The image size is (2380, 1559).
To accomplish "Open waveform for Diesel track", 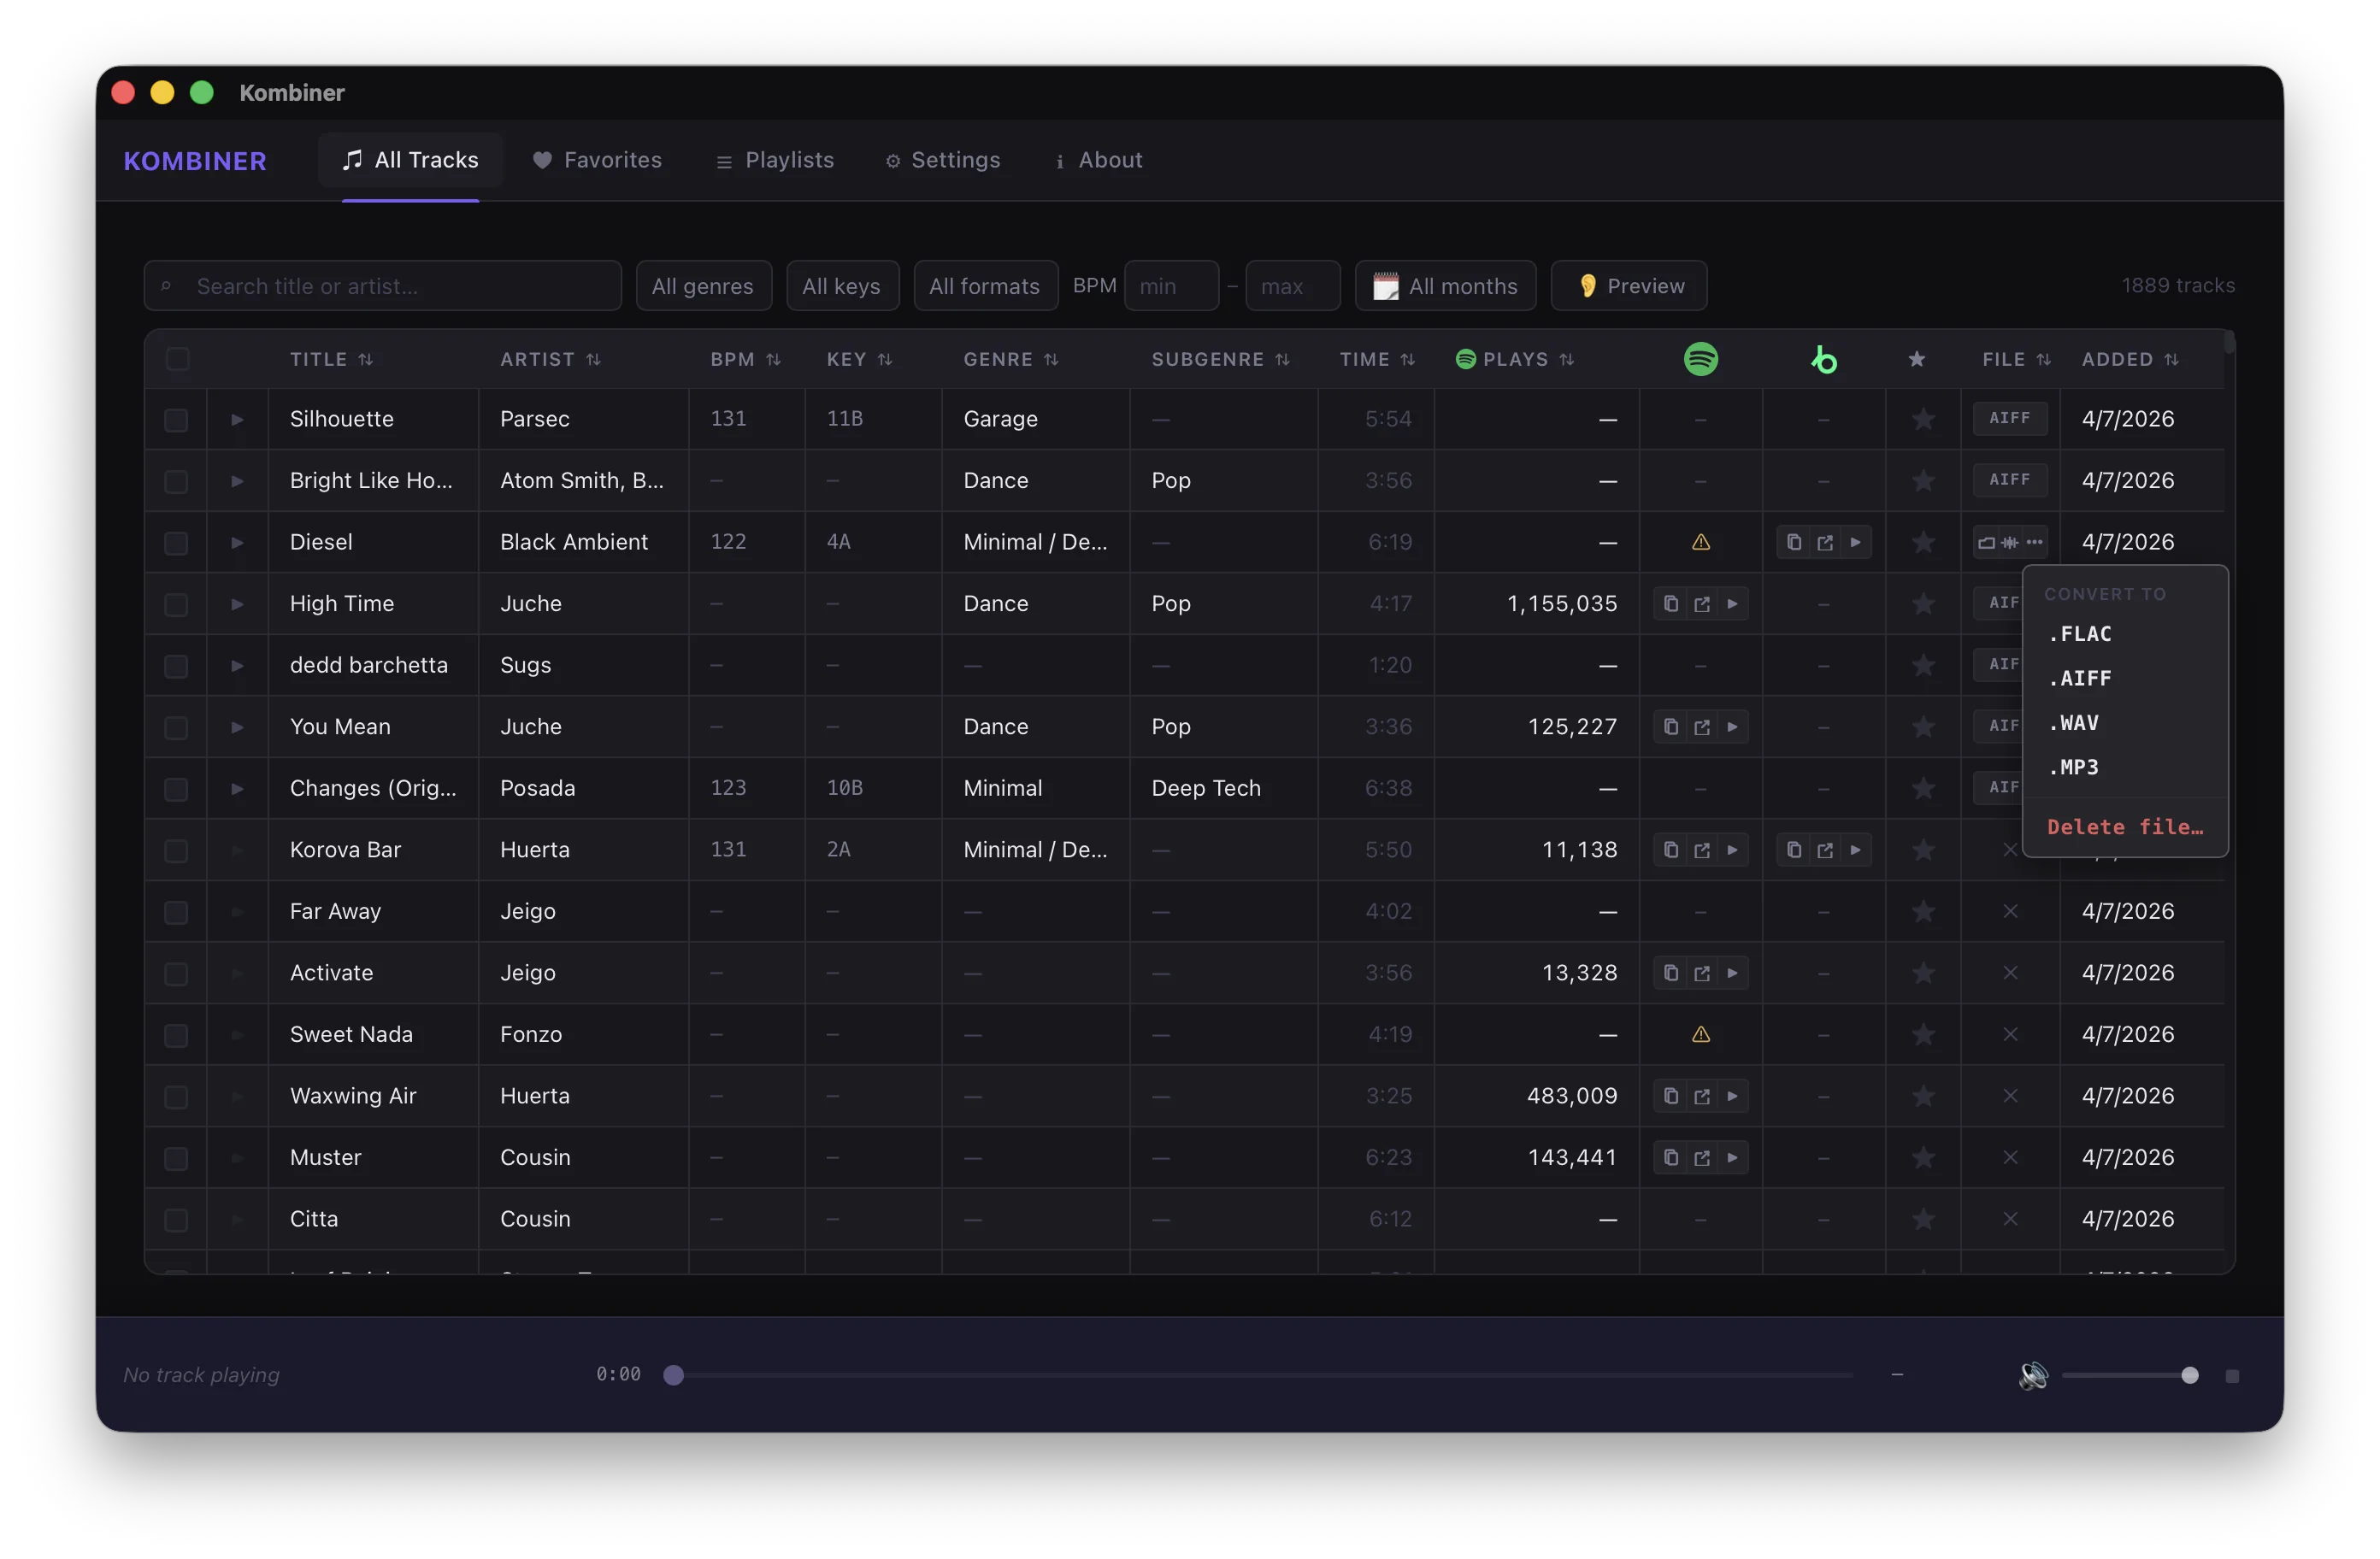I will pos(2010,543).
